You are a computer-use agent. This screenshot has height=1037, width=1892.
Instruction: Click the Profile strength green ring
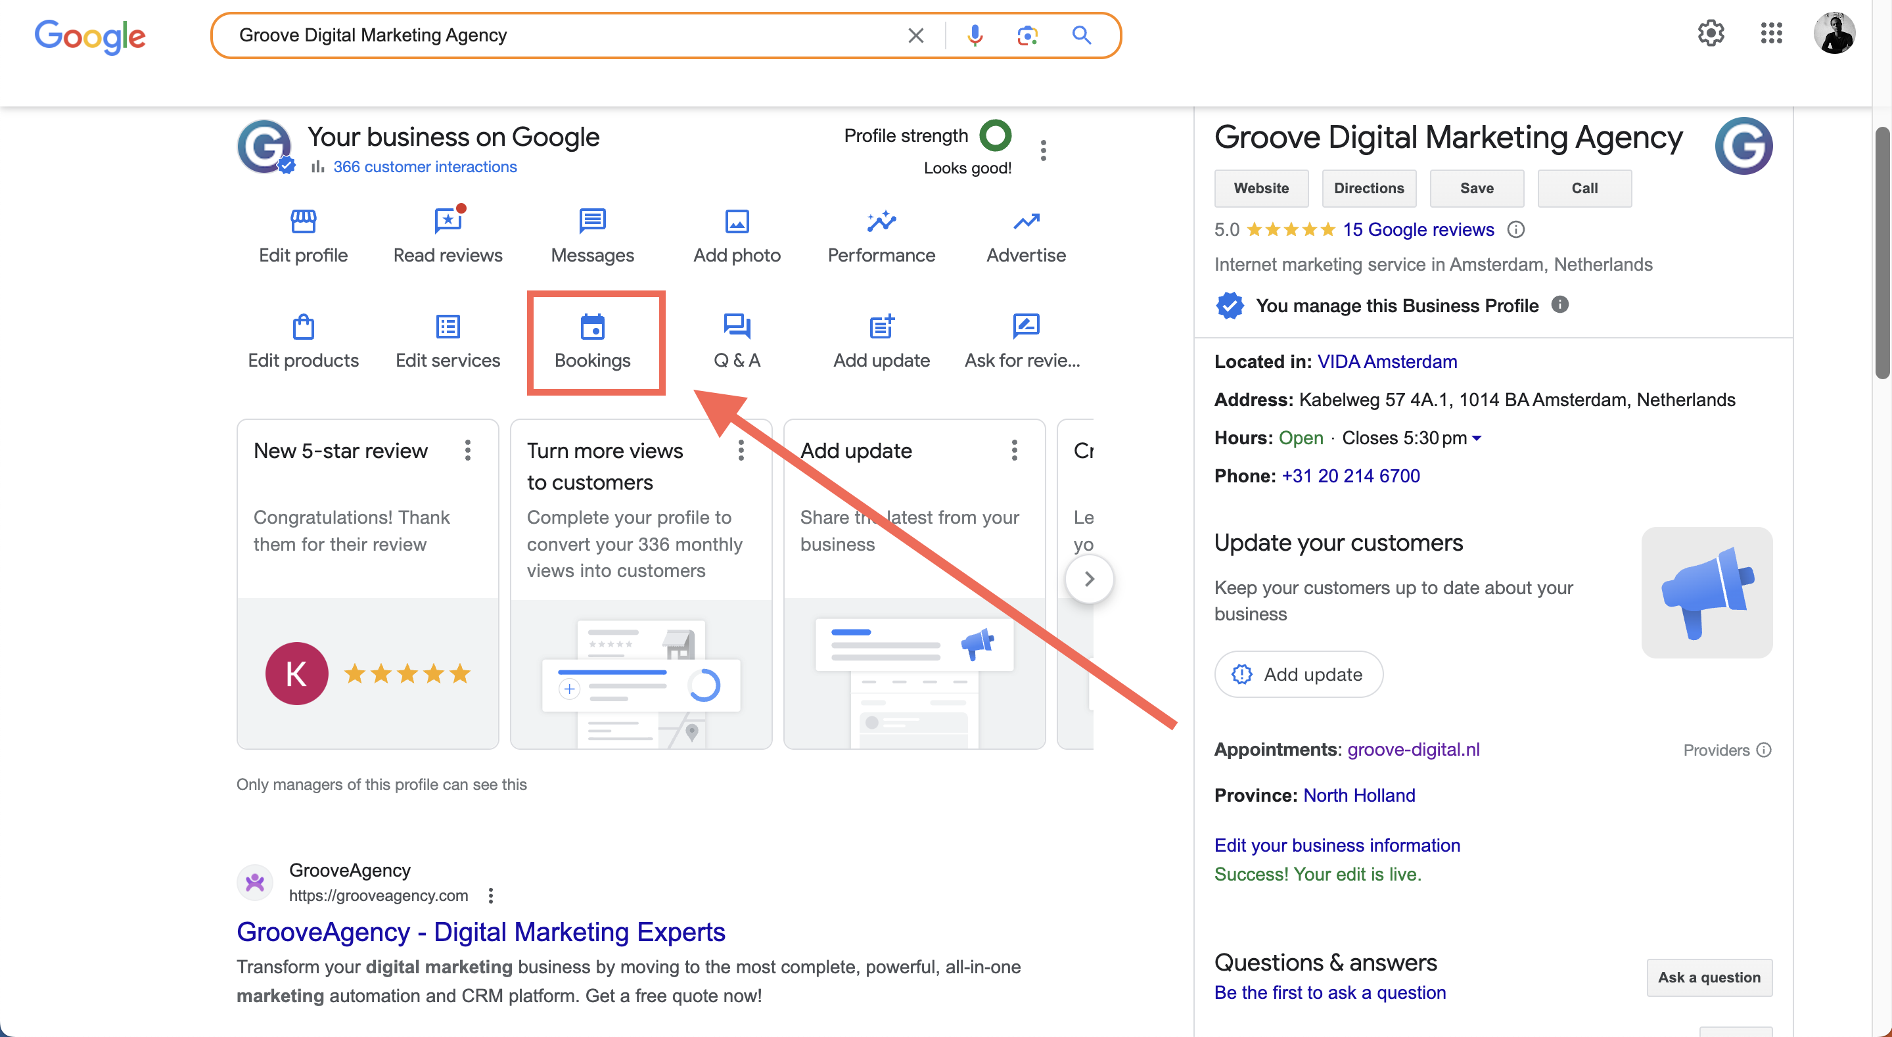point(995,135)
